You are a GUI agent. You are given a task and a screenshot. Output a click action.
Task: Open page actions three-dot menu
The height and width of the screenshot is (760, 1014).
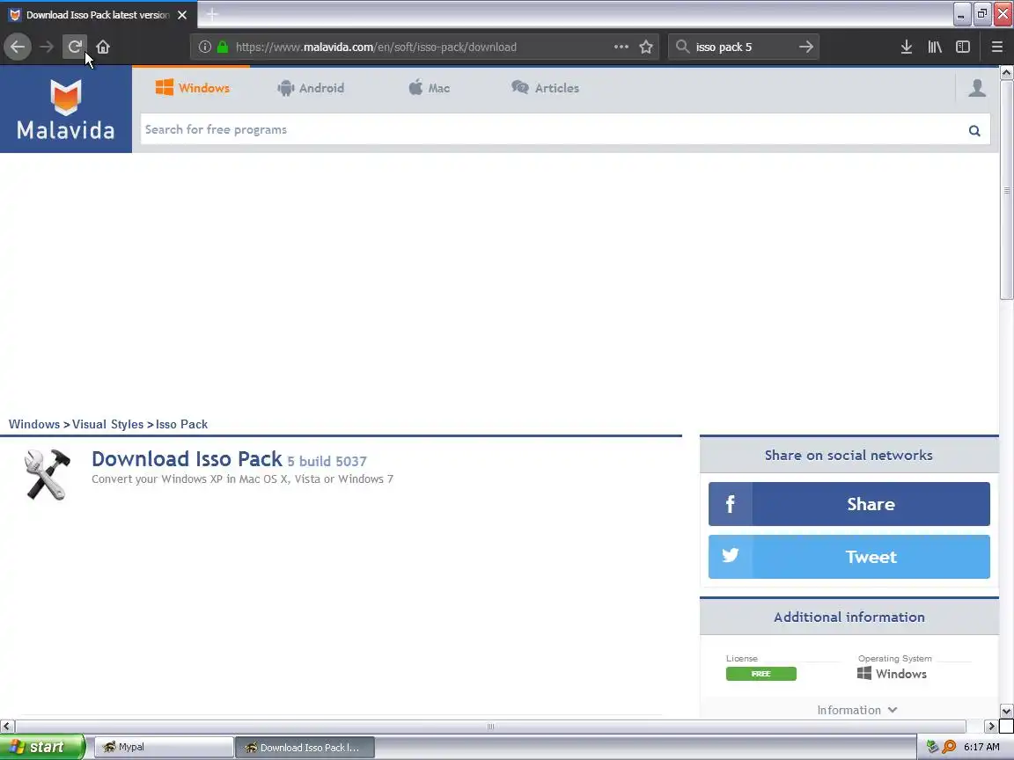(x=621, y=47)
